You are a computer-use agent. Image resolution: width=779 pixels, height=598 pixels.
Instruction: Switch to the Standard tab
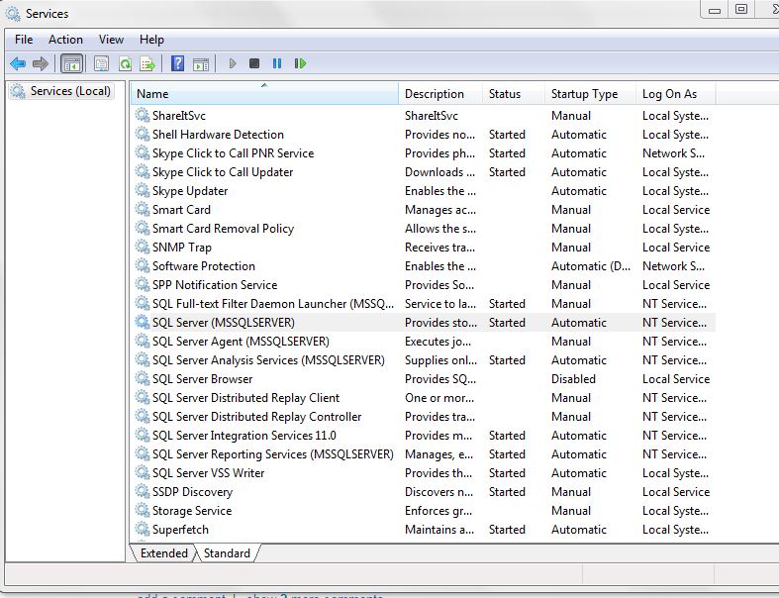click(x=227, y=553)
